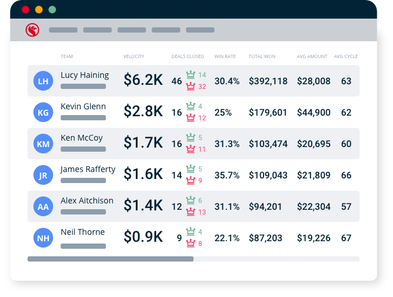This screenshot has width=393, height=297.
Task: Click the red lost crown in Kevin Glenn's row
Action: [x=190, y=118]
